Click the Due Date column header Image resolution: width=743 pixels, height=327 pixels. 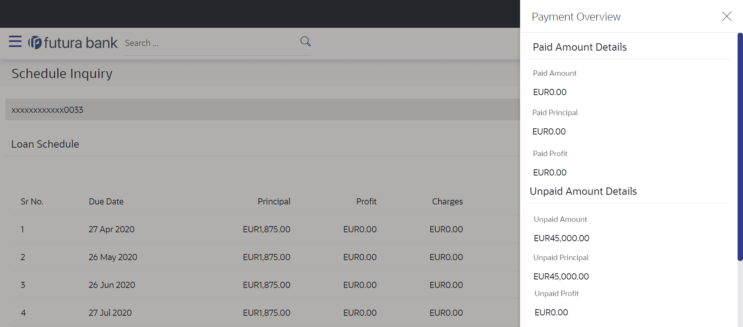tap(106, 201)
